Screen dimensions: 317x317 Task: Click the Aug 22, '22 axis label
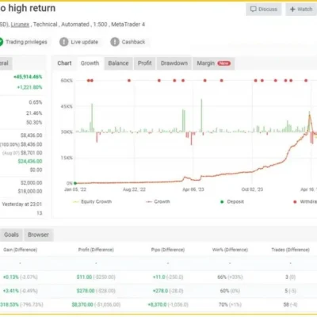pyautogui.click(x=134, y=189)
